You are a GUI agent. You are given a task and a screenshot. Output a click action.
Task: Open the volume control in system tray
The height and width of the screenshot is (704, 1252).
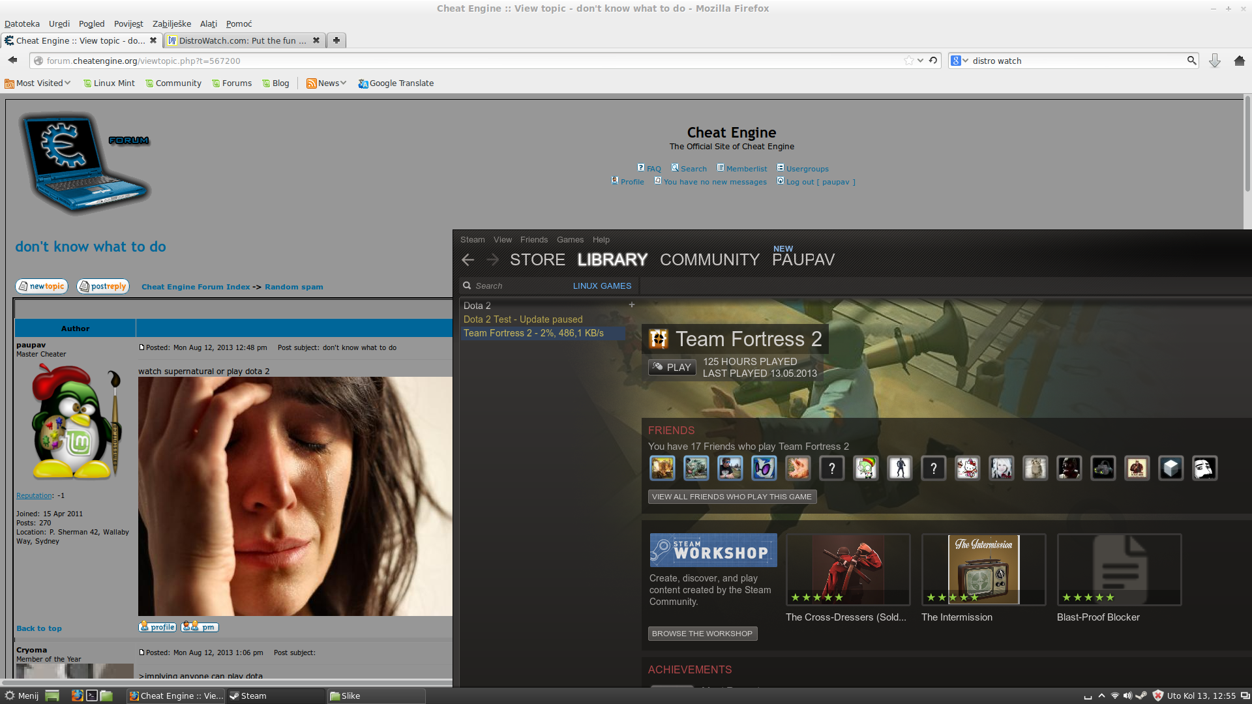[1127, 696]
